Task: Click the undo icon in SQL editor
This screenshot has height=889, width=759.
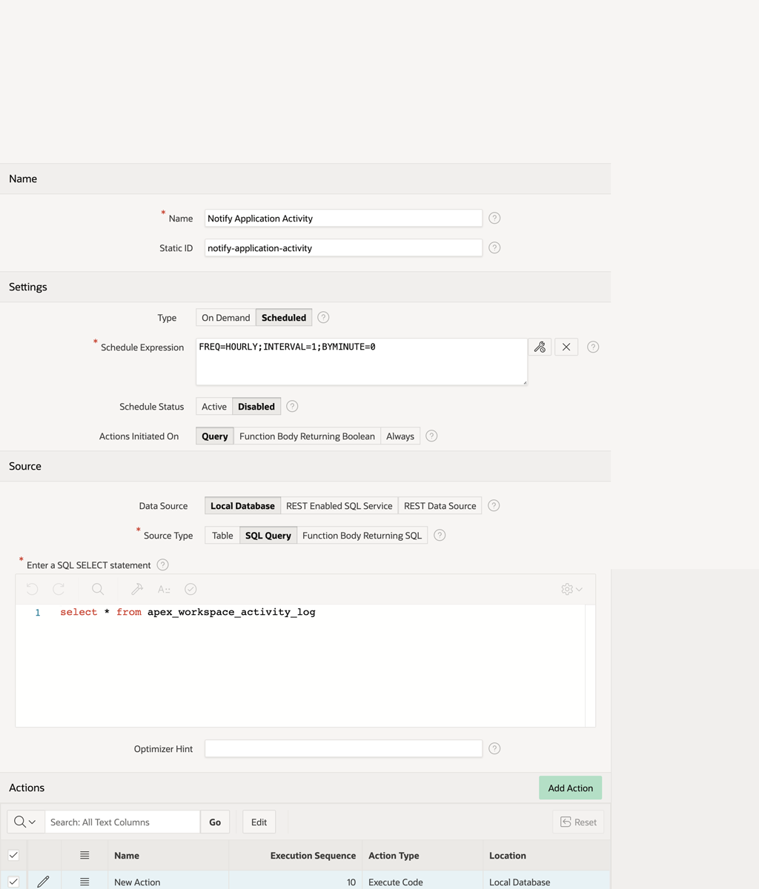Action: pyautogui.click(x=32, y=589)
